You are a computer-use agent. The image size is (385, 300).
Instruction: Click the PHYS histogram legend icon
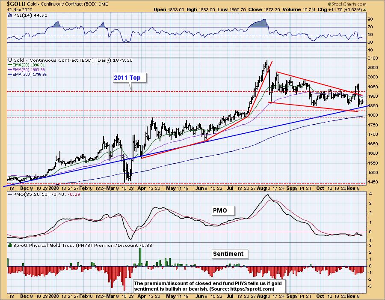point(10,245)
